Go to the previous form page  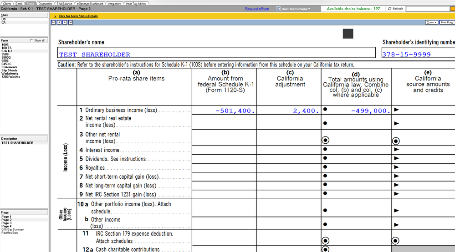point(59,22)
